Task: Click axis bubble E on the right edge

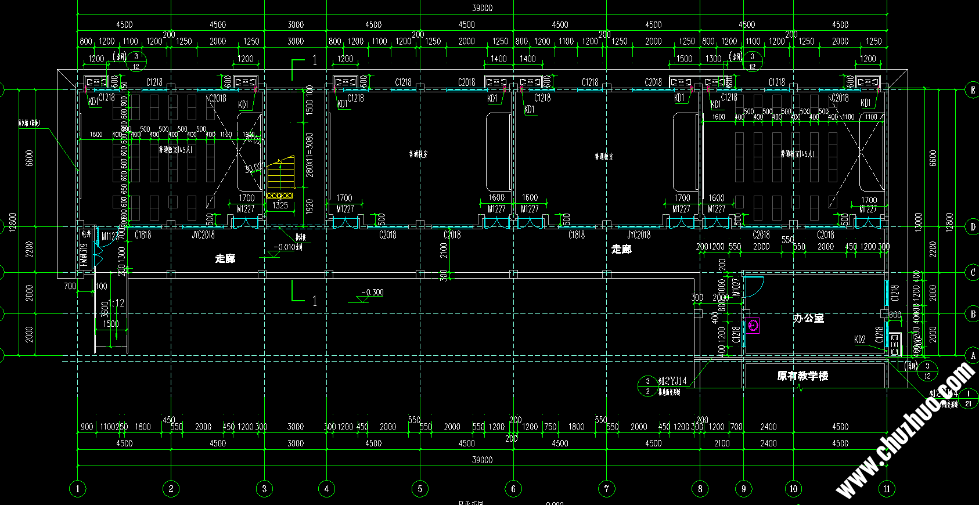Action: (973, 90)
